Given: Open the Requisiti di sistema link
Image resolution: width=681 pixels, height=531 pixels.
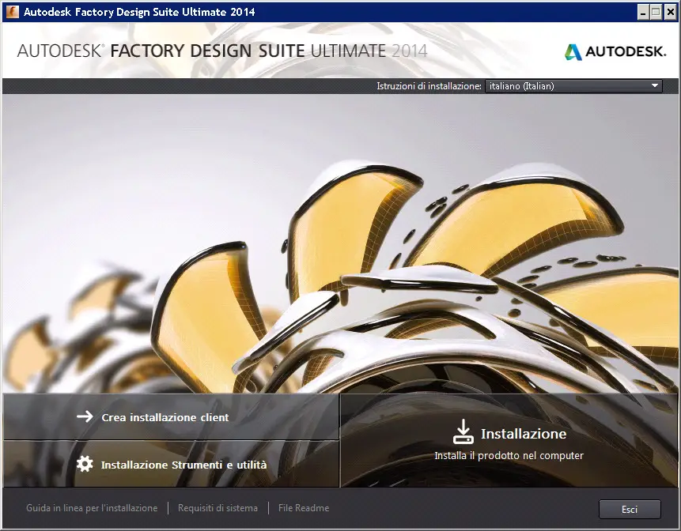Looking at the screenshot, I should click(x=218, y=508).
